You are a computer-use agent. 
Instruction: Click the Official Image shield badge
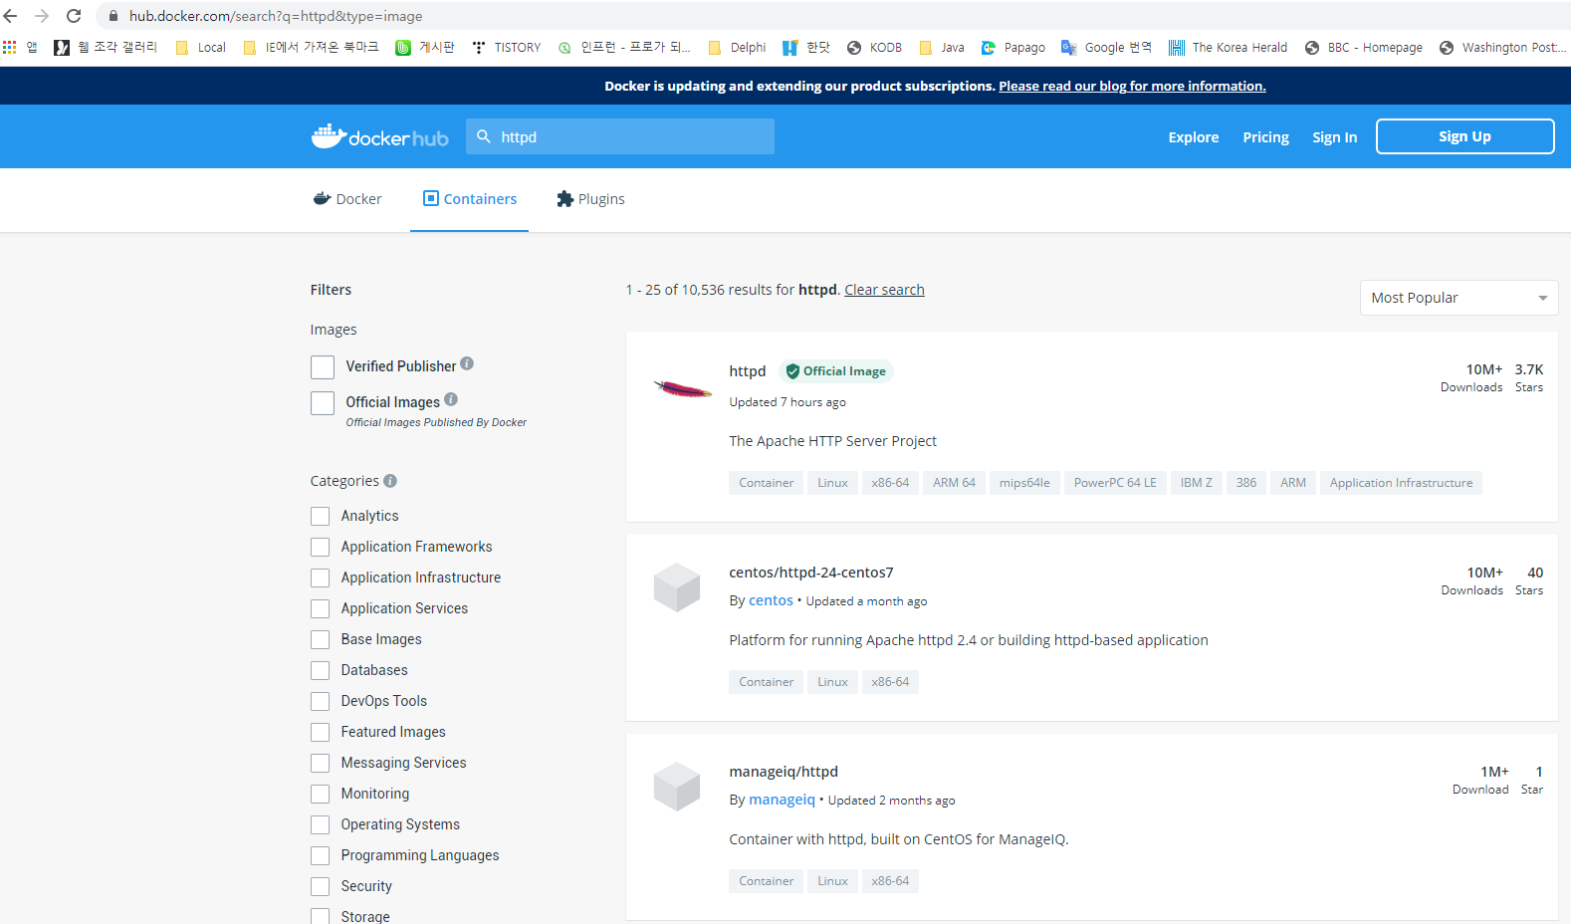[836, 371]
